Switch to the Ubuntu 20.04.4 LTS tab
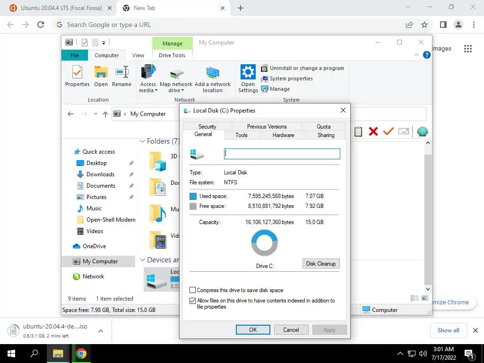484x363 pixels. point(61,8)
